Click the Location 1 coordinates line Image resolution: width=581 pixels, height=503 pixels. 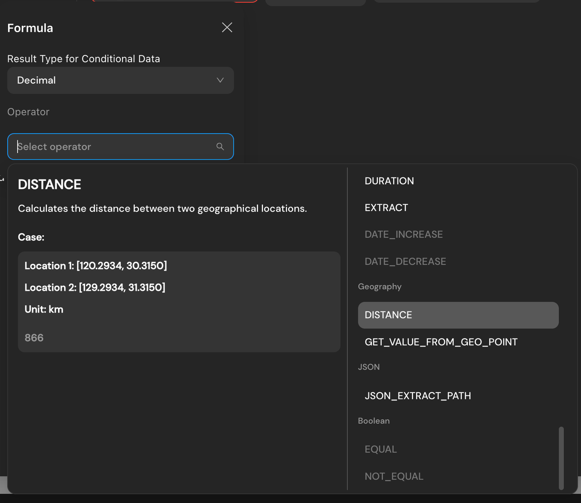pyautogui.click(x=96, y=266)
